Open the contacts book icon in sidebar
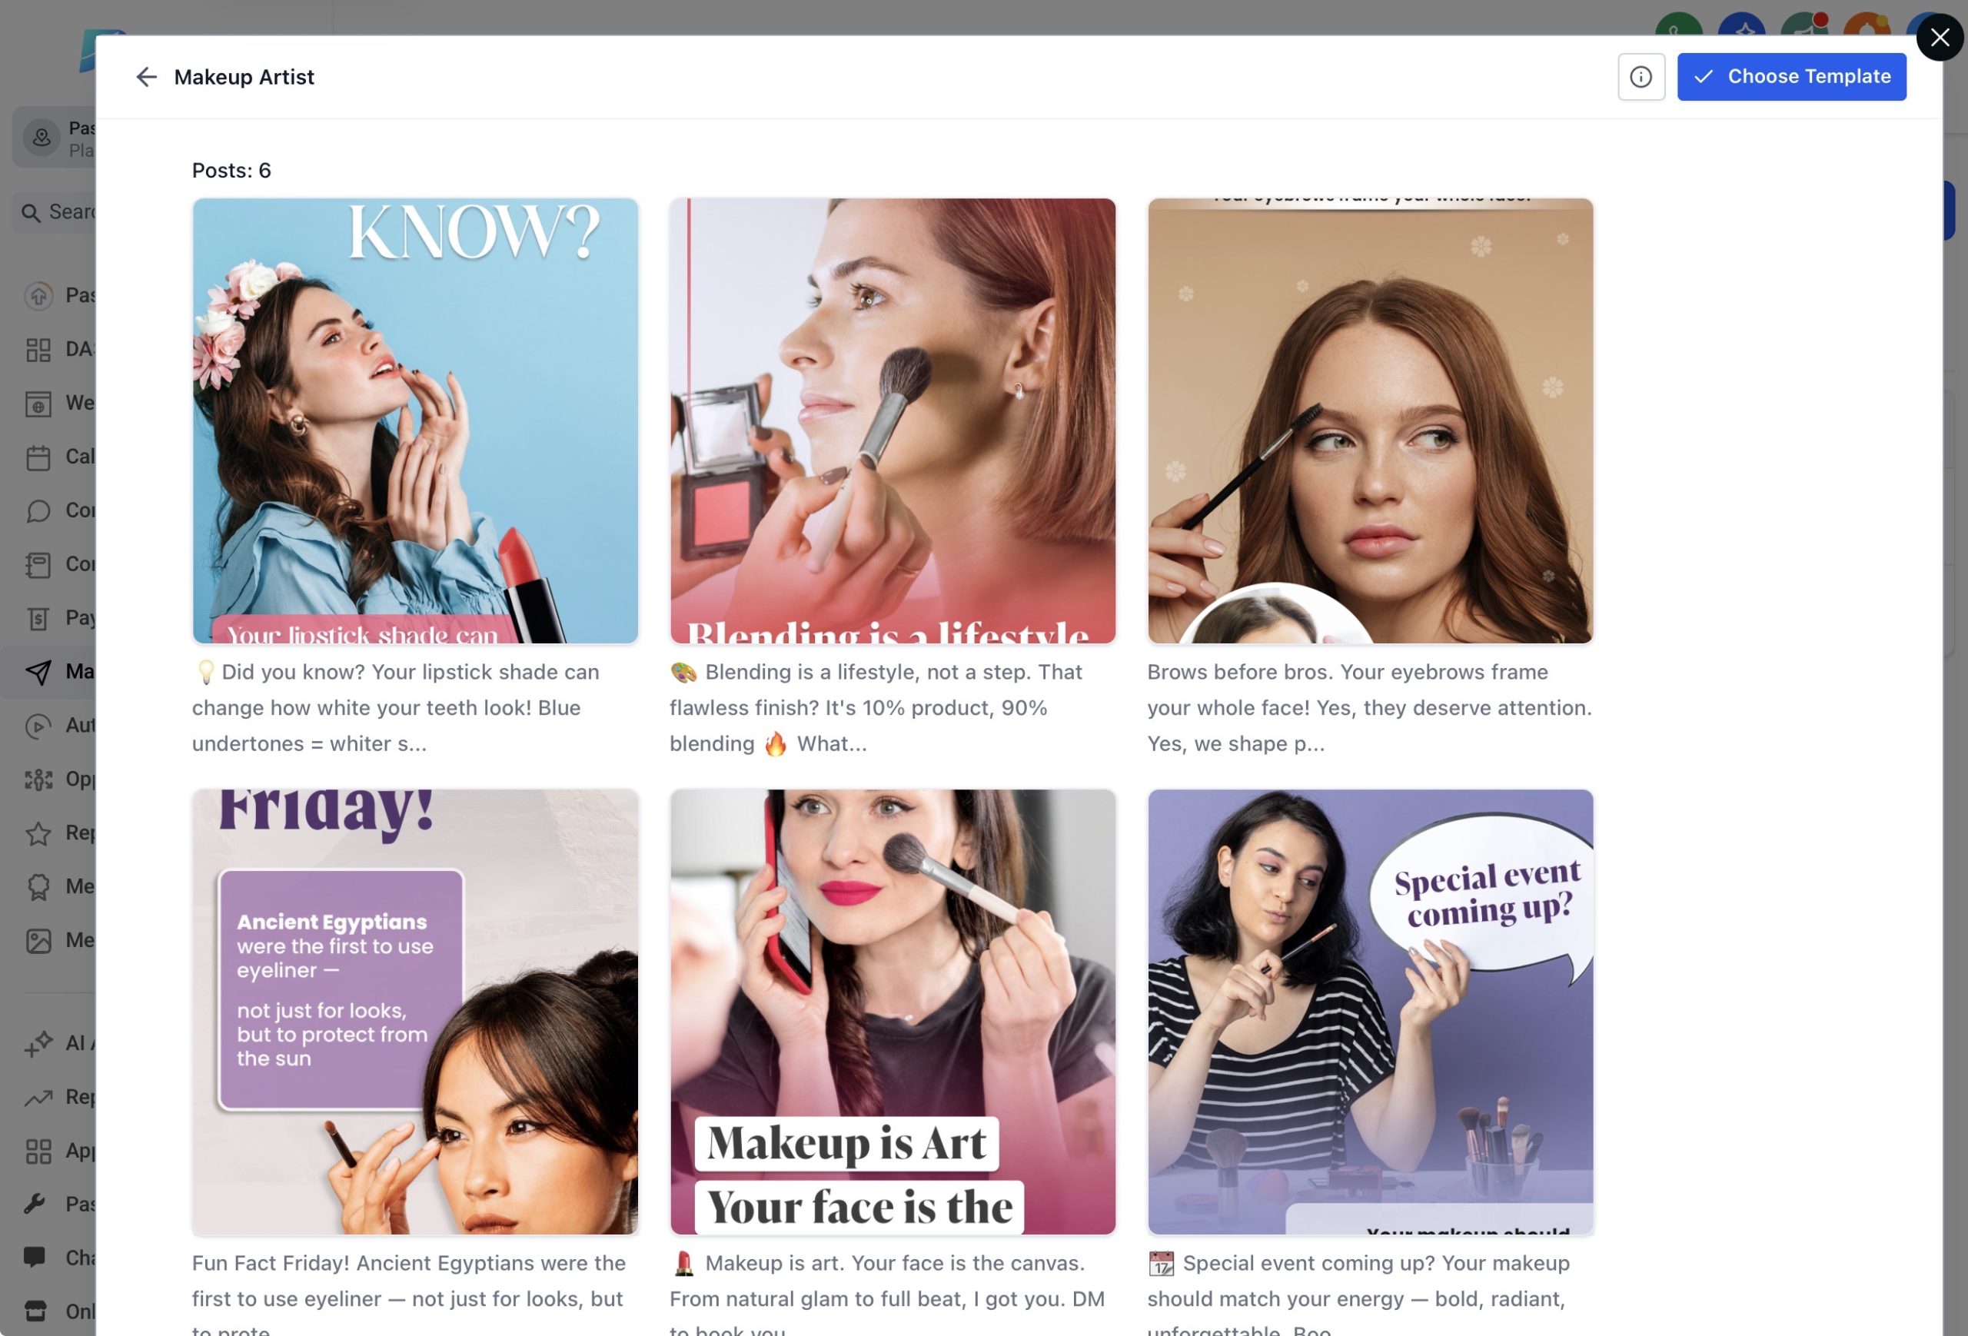This screenshot has height=1336, width=1968. coord(38,565)
